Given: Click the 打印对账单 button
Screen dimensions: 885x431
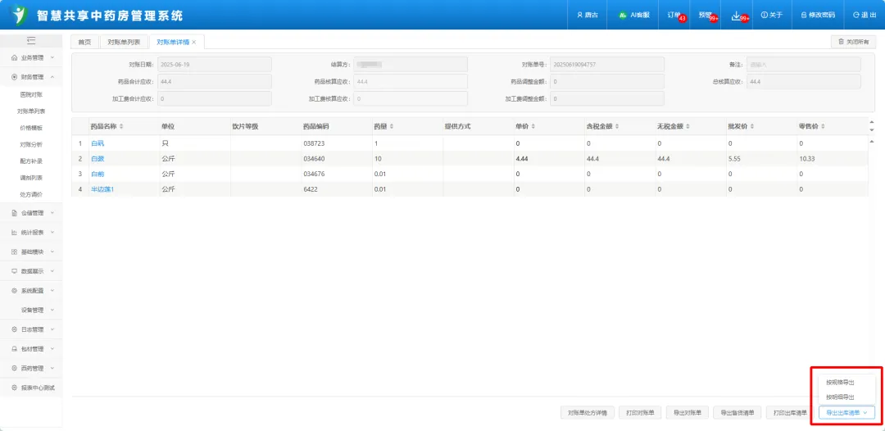Looking at the screenshot, I should point(640,413).
